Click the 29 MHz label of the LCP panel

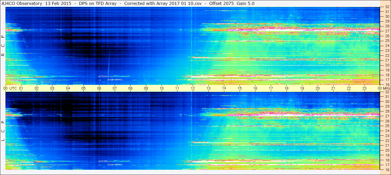coord(387,107)
